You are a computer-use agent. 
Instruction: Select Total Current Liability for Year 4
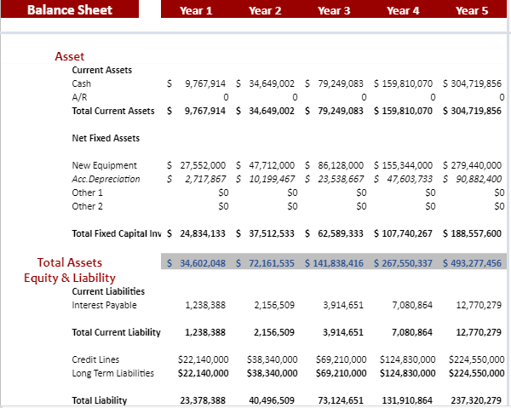coord(412,332)
